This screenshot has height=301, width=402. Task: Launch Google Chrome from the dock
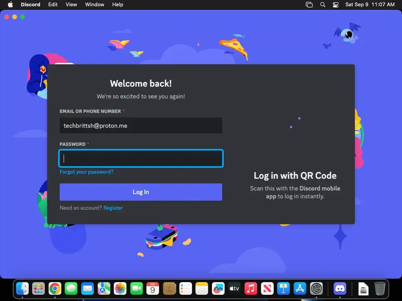[x=55, y=288]
